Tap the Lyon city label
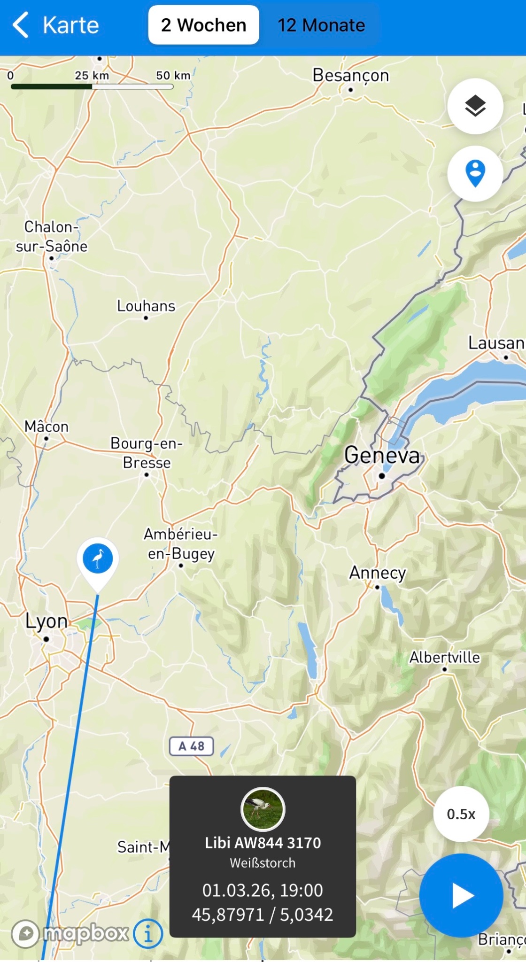Image resolution: width=526 pixels, height=962 pixels. pos(46,621)
